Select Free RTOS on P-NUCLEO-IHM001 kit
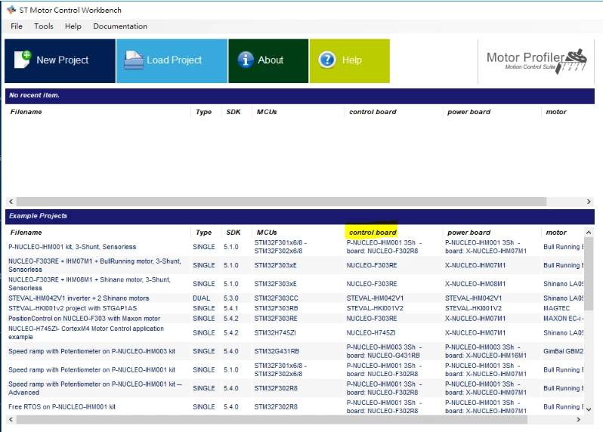 click(62, 406)
